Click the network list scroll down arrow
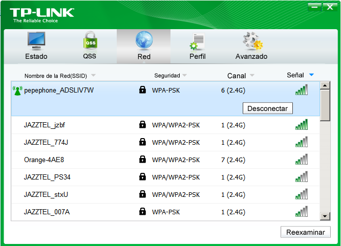 (325, 216)
